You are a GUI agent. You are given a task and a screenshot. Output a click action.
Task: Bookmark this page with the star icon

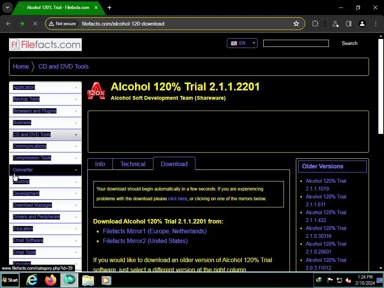(296, 24)
